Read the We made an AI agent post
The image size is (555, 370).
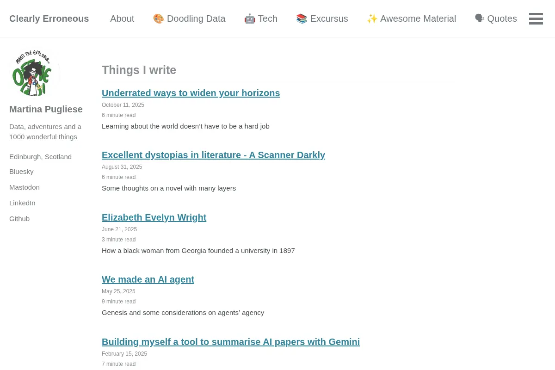pos(148,279)
